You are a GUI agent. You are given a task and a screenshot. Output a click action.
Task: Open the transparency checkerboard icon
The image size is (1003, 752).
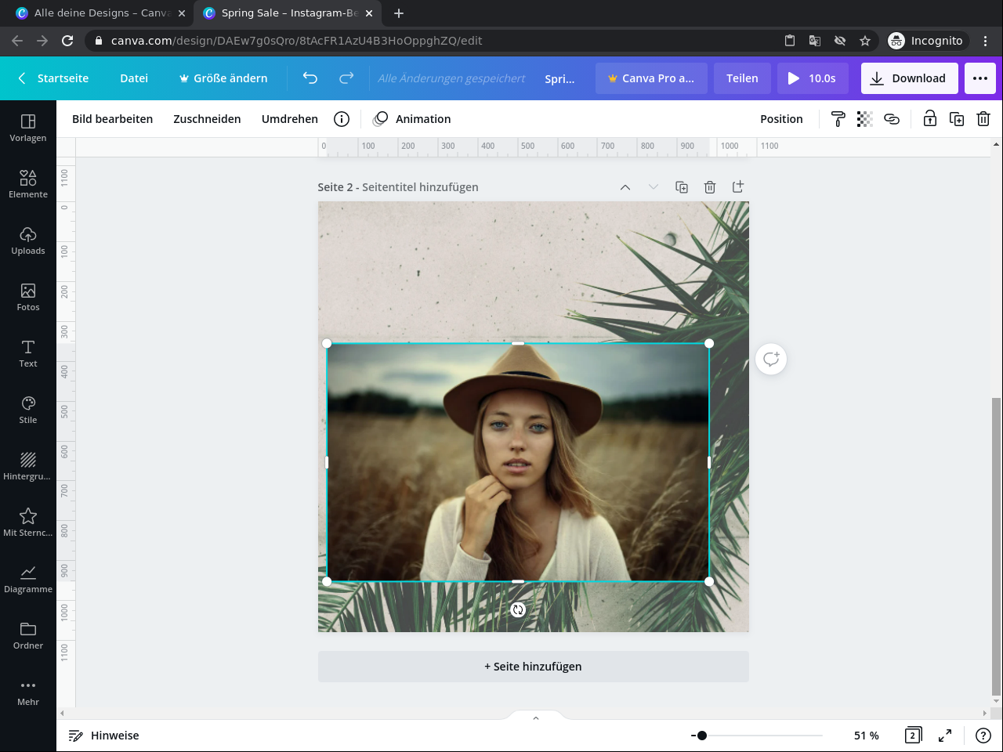(x=864, y=119)
